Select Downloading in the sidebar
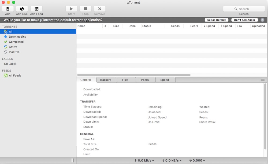Image resolution: width=268 pixels, height=164 pixels. point(17,37)
